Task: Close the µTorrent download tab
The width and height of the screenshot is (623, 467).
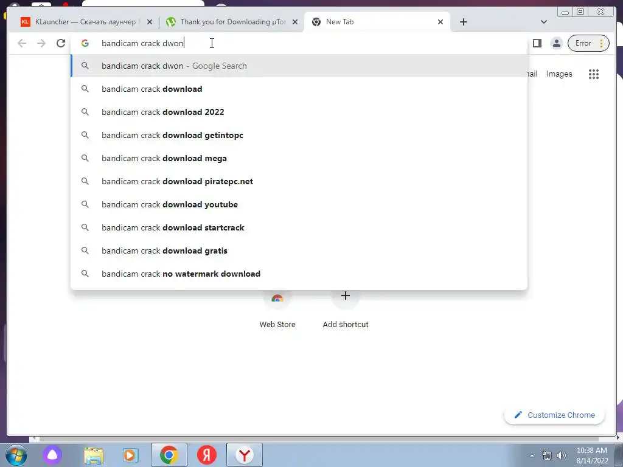Action: 295,22
